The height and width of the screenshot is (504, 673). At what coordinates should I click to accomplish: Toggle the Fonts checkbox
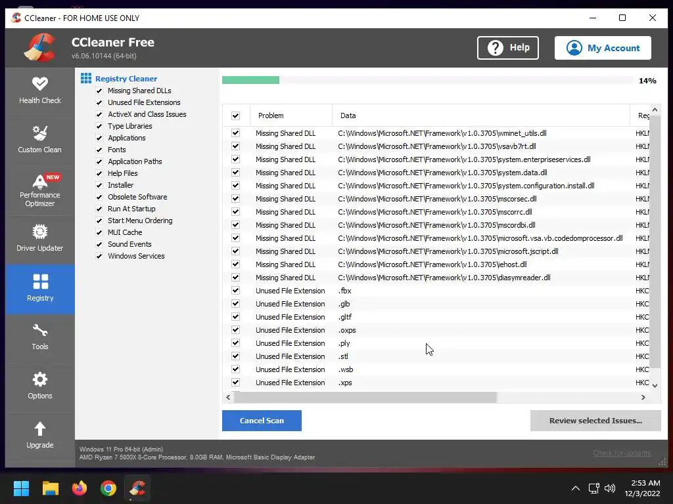click(x=99, y=150)
